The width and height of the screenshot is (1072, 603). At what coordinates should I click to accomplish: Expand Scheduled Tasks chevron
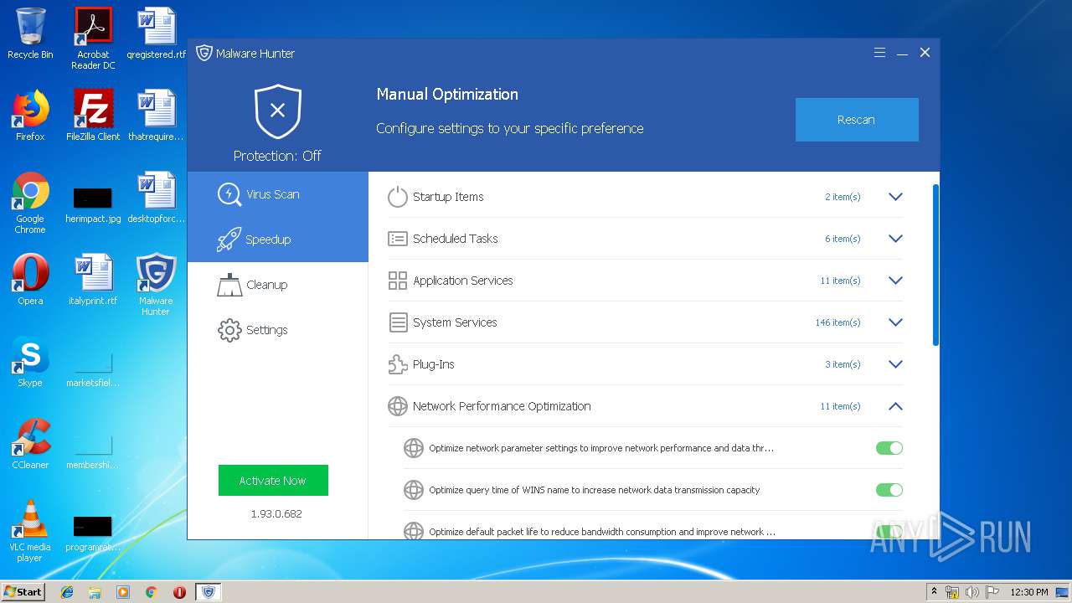click(x=895, y=239)
